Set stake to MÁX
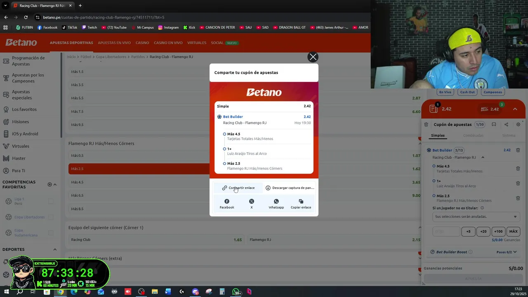 point(513,231)
